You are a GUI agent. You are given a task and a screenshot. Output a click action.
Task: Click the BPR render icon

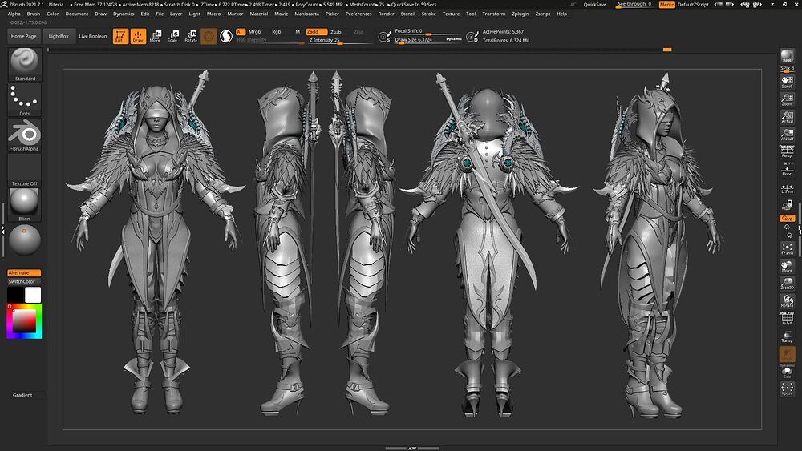788,55
